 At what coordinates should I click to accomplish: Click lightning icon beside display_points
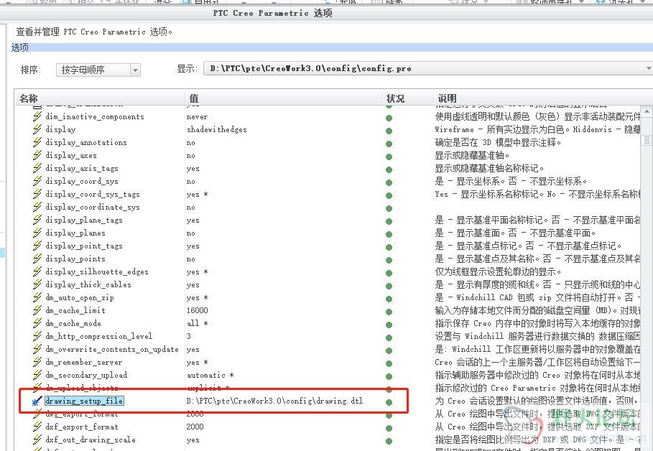pos(37,259)
